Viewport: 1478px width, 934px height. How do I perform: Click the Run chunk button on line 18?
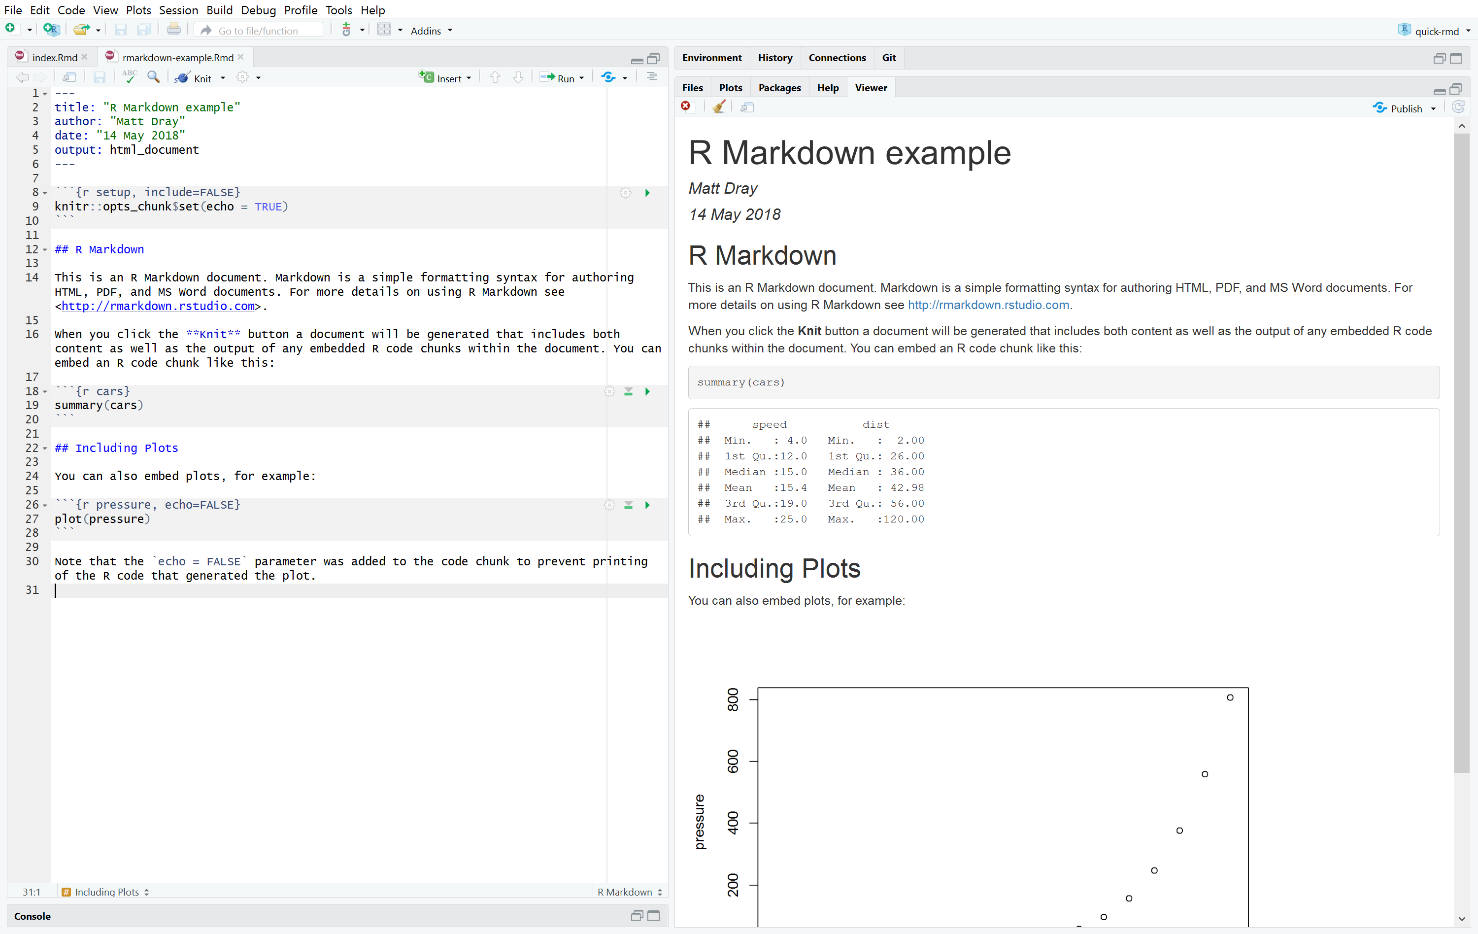click(646, 390)
